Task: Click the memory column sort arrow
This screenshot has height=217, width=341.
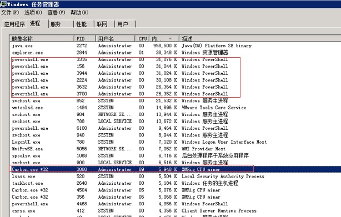Action: point(170,39)
